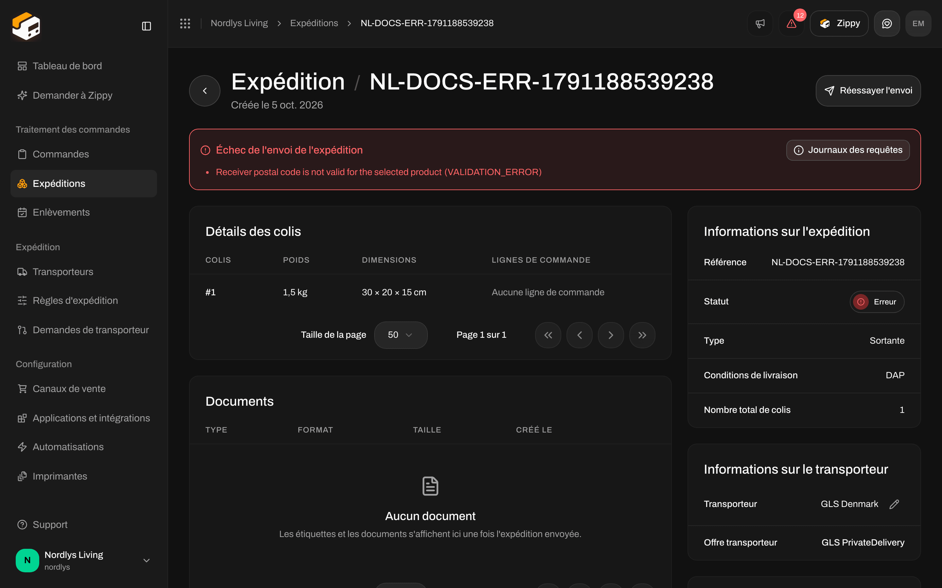Click Aucune ligne de commande text
Screen dimensions: 942x588
point(548,292)
